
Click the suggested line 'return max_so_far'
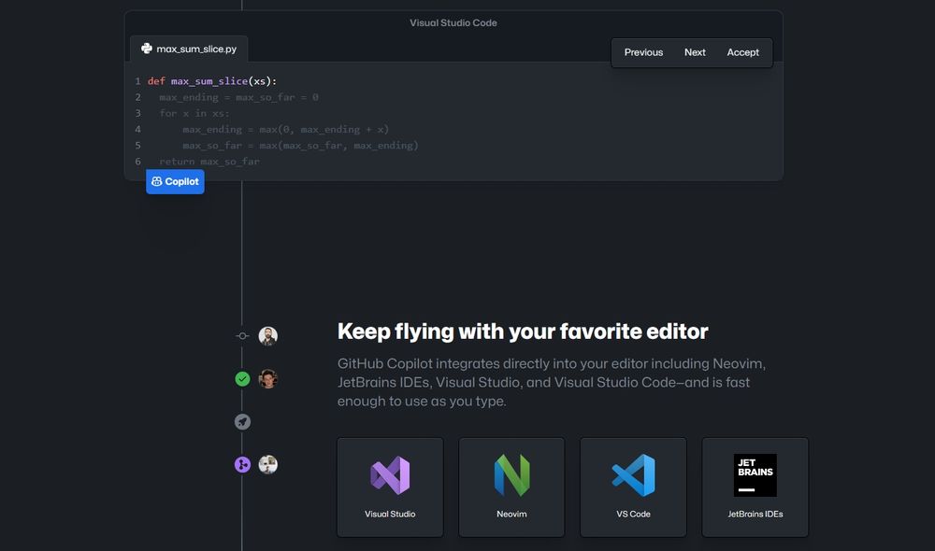(209, 162)
